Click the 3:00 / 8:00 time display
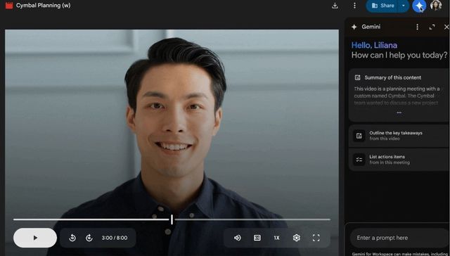Screen dimensions: 450x256 pos(115,238)
